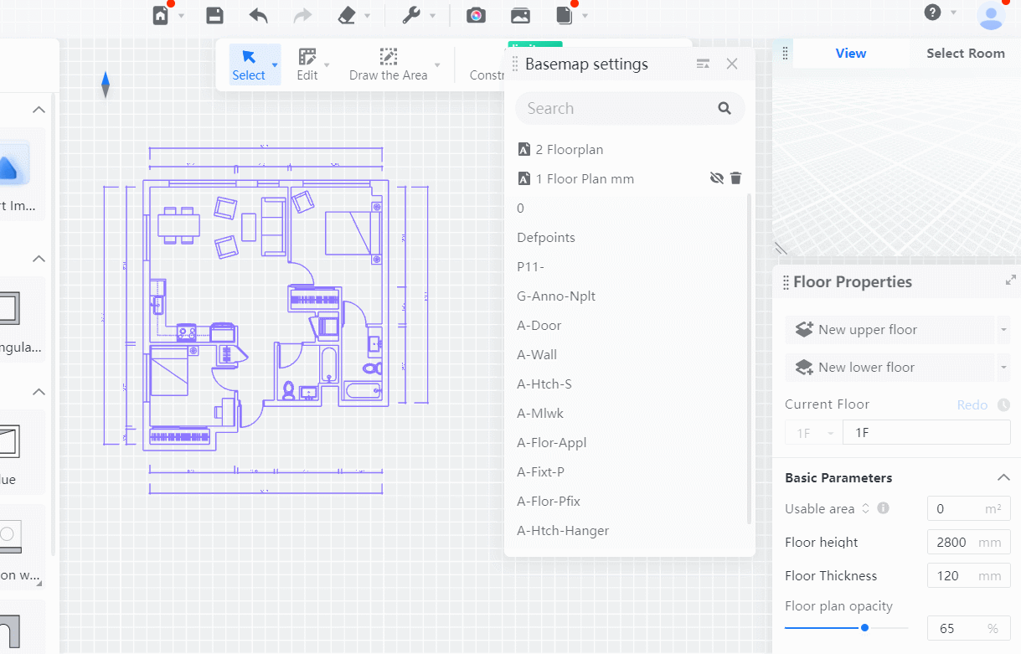
Task: Open the image gallery icon
Action: point(520,15)
